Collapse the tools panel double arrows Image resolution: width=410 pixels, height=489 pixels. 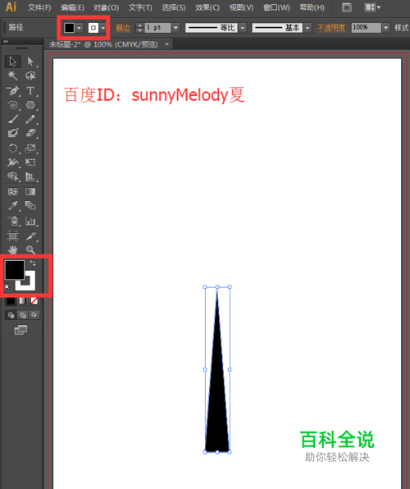pyautogui.click(x=6, y=41)
